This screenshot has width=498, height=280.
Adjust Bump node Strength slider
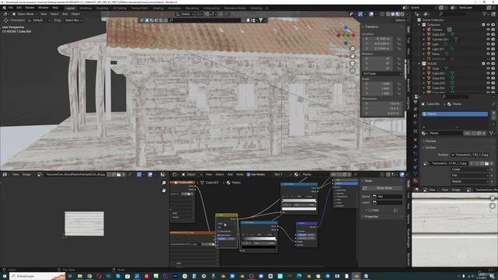tap(306, 235)
